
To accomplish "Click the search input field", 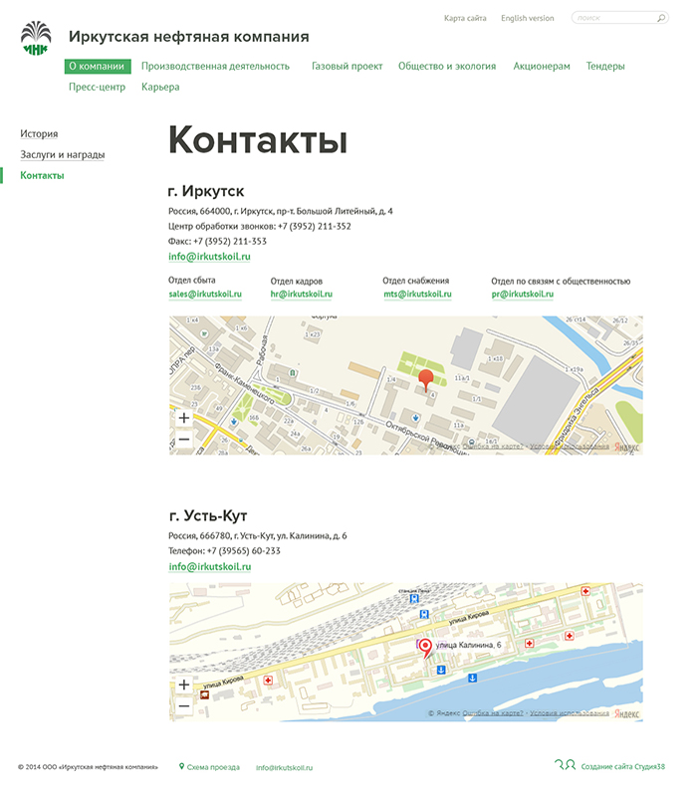I will click(x=612, y=18).
